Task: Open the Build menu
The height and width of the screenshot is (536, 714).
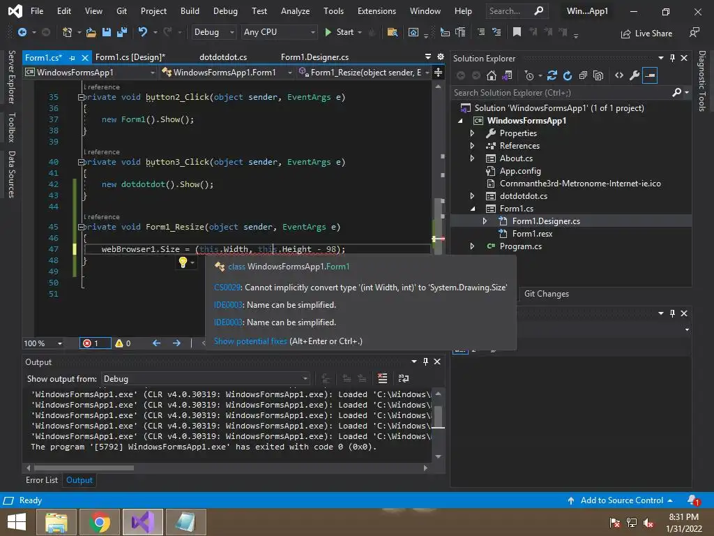Action: (190, 11)
